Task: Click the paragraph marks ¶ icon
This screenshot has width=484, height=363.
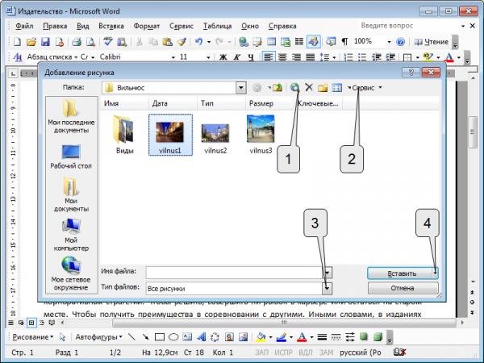Action: tap(344, 42)
